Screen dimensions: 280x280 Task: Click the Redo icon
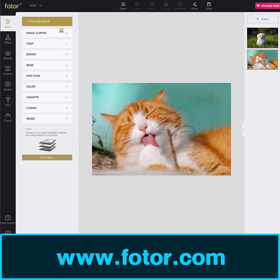[152, 6]
